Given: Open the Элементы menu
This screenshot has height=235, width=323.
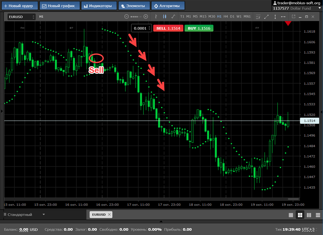Looking at the screenshot, I should [134, 6].
